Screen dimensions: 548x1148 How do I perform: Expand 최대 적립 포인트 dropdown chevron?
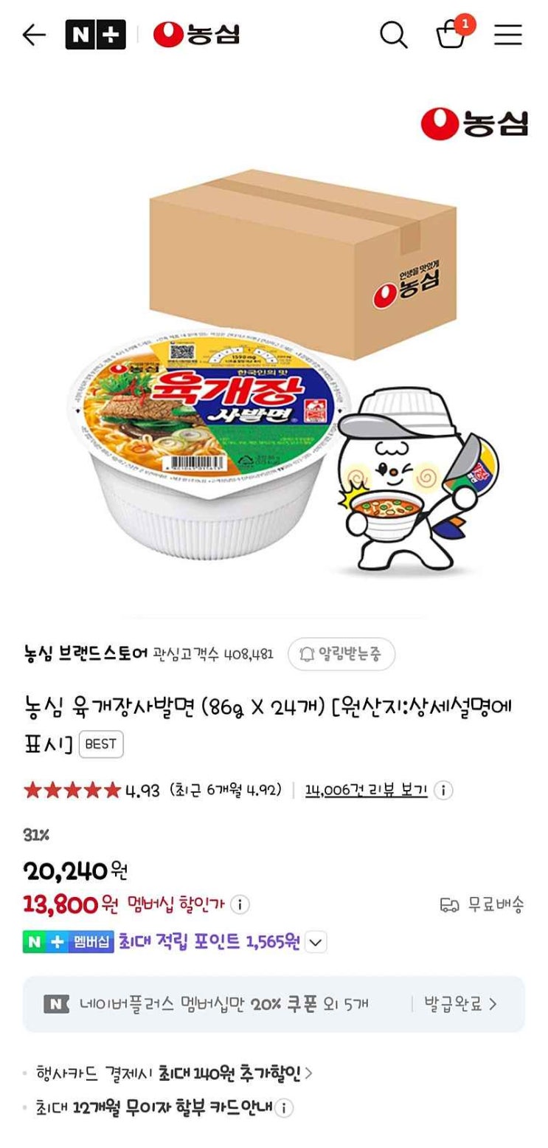coord(316,942)
